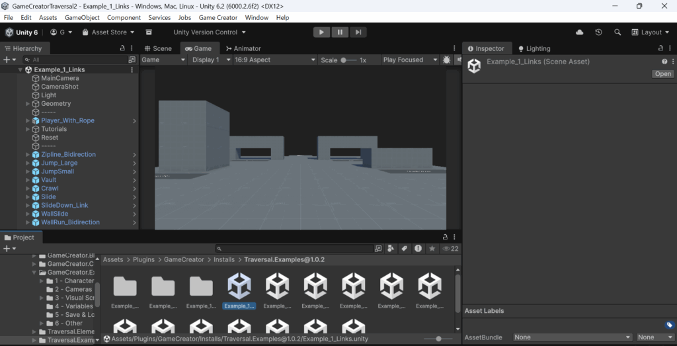Open the cloud services icon
677x346 pixels.
pos(580,32)
